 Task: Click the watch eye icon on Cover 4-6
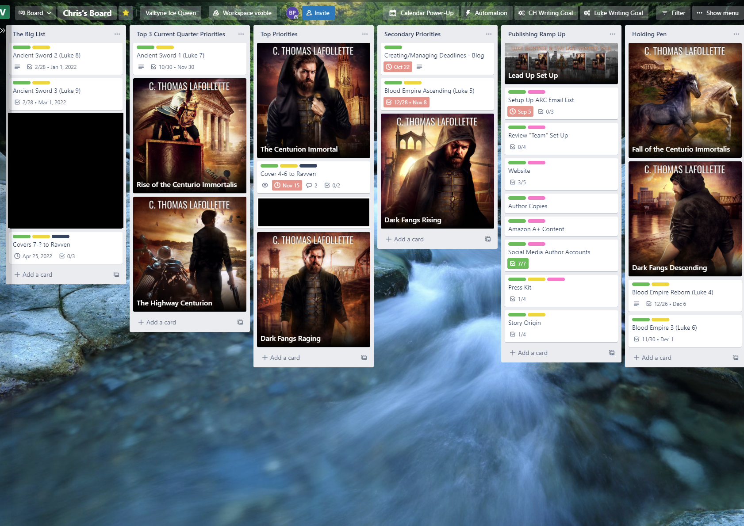[265, 185]
